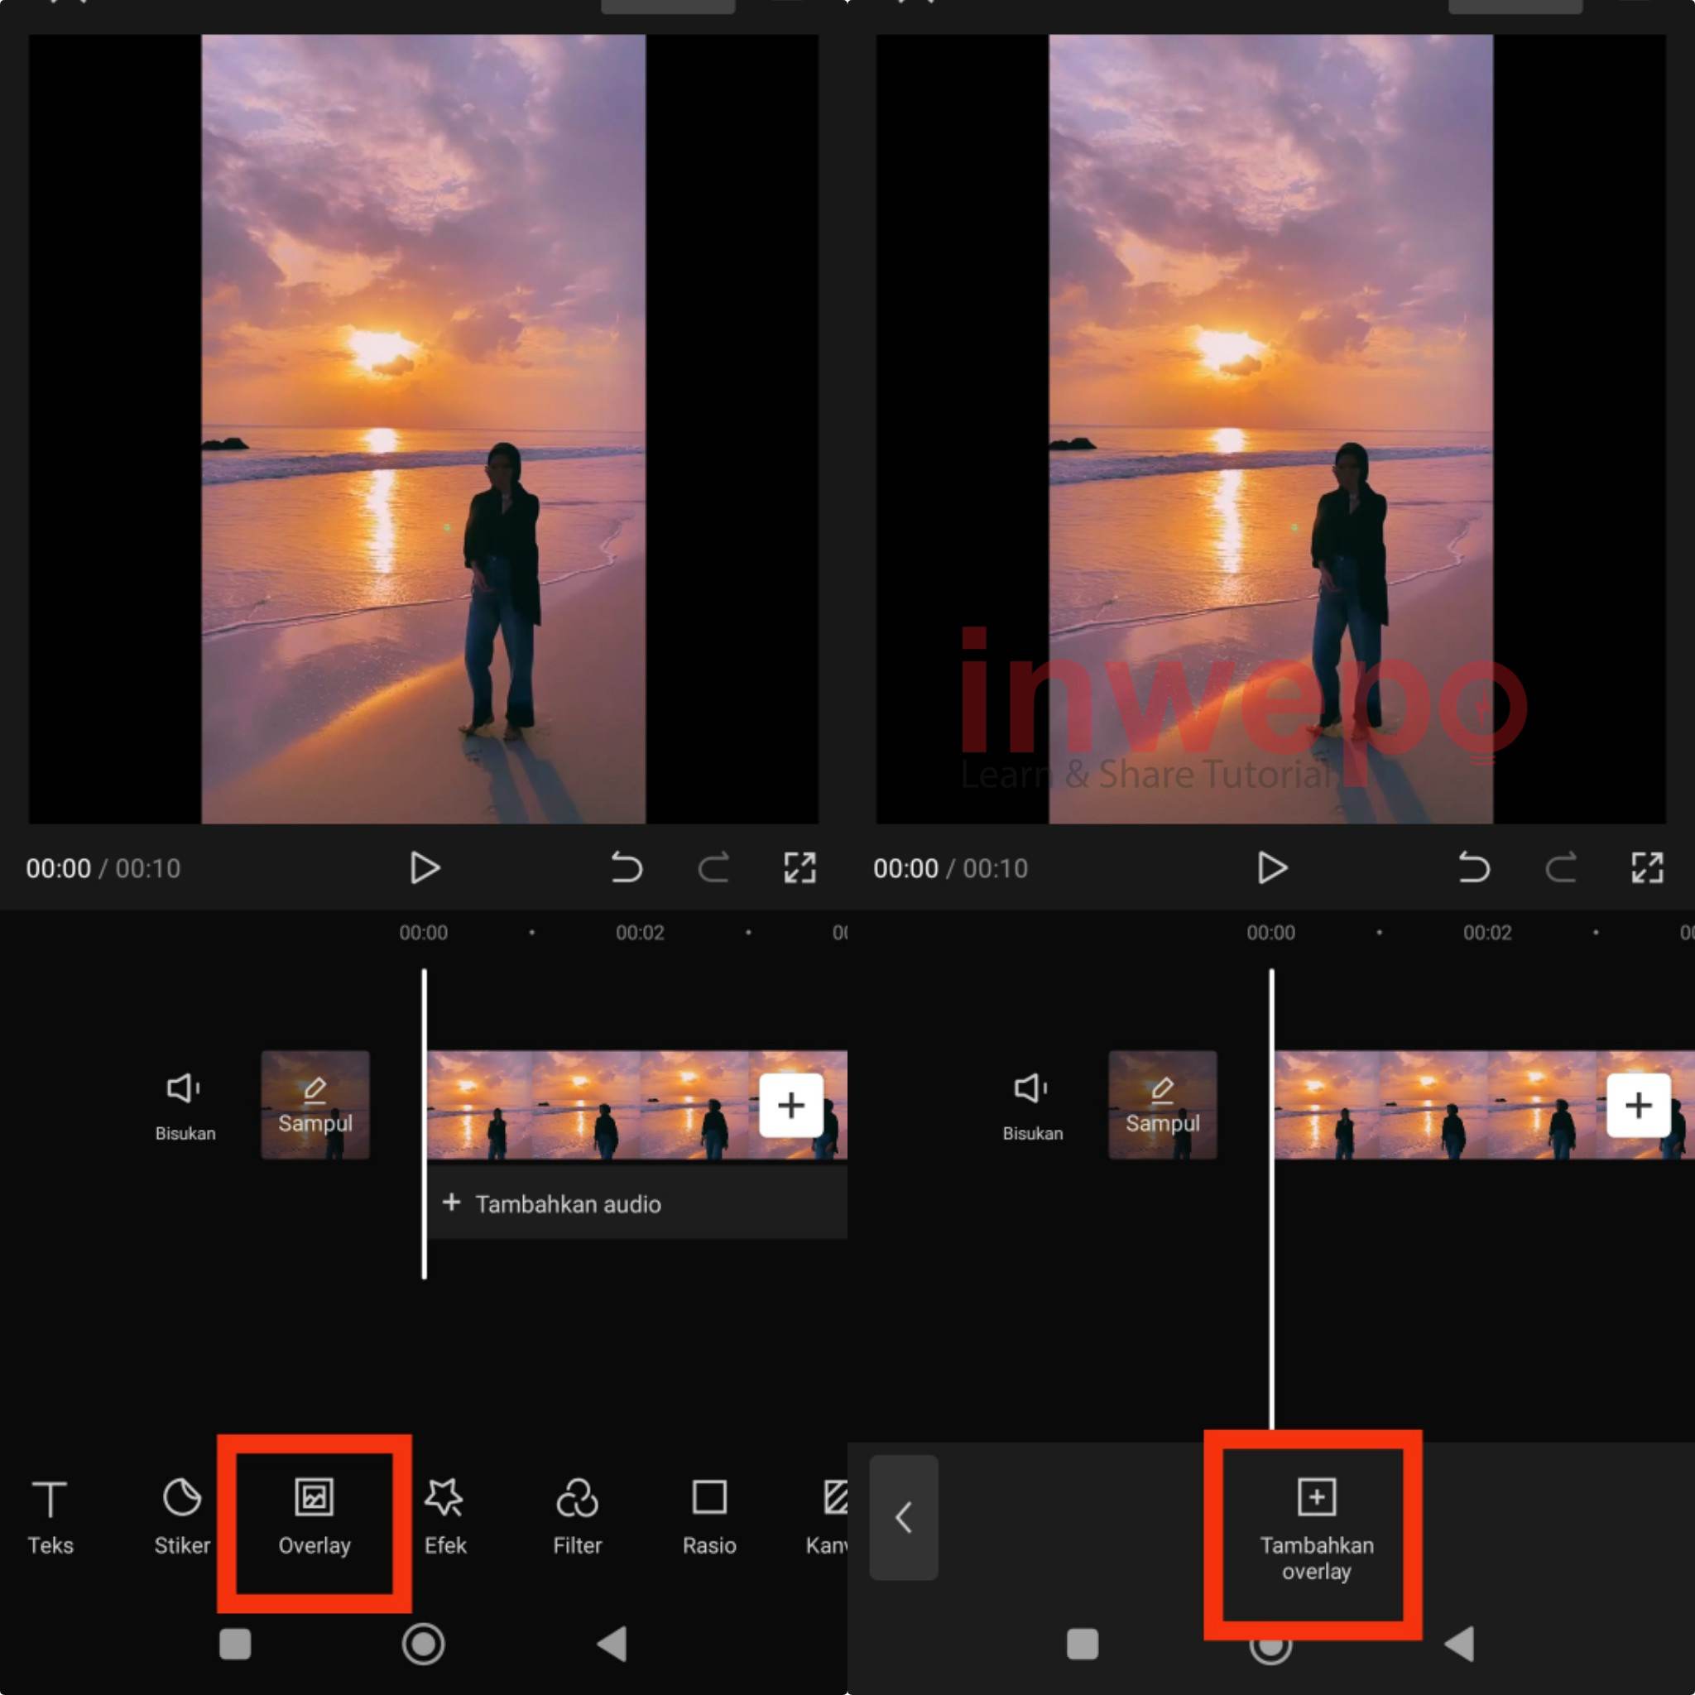Tap Tambahkan audio track
Viewport: 1695px width, 1695px height.
pos(553,1203)
